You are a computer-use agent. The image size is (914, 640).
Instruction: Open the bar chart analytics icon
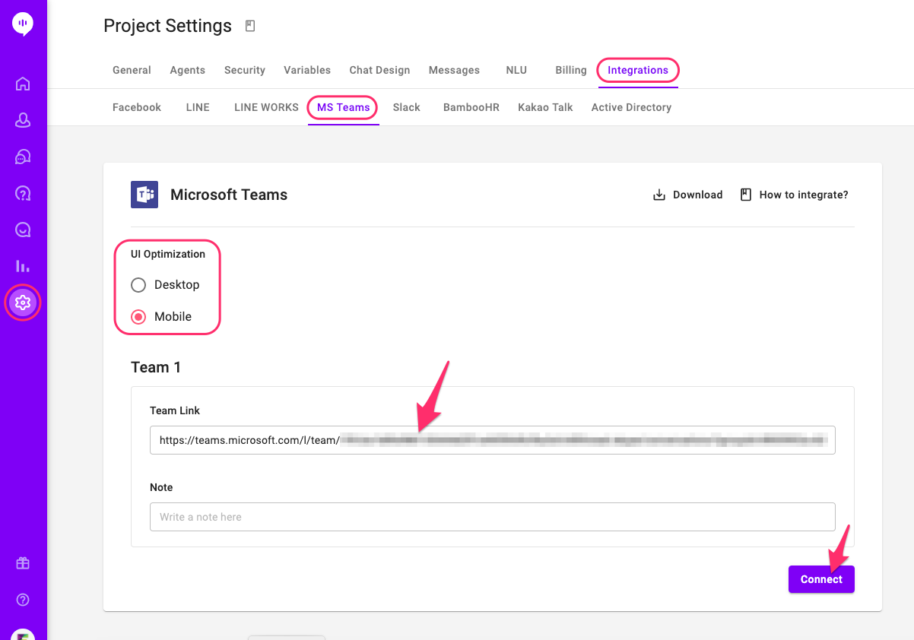[23, 266]
